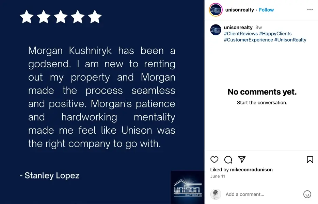Open comments via the speech bubble icon
The width and height of the screenshot is (318, 204).
click(228, 159)
